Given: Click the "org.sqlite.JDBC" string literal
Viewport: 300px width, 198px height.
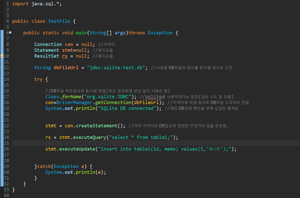Looking at the screenshot, I should coord(108,97).
